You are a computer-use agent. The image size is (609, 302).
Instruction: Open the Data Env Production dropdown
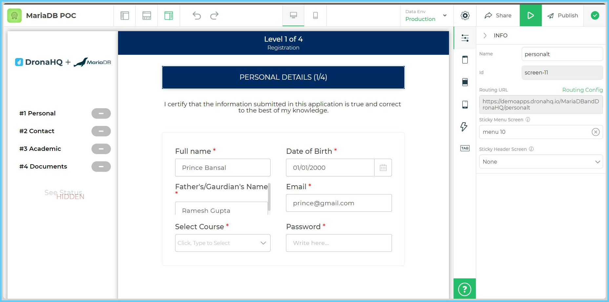pos(426,15)
